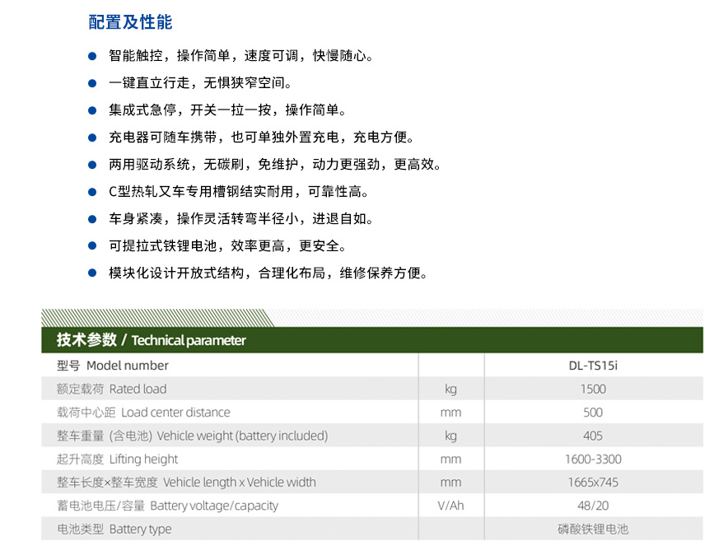Click the bullet before 可提拉式铁锂电池

pyautogui.click(x=92, y=246)
